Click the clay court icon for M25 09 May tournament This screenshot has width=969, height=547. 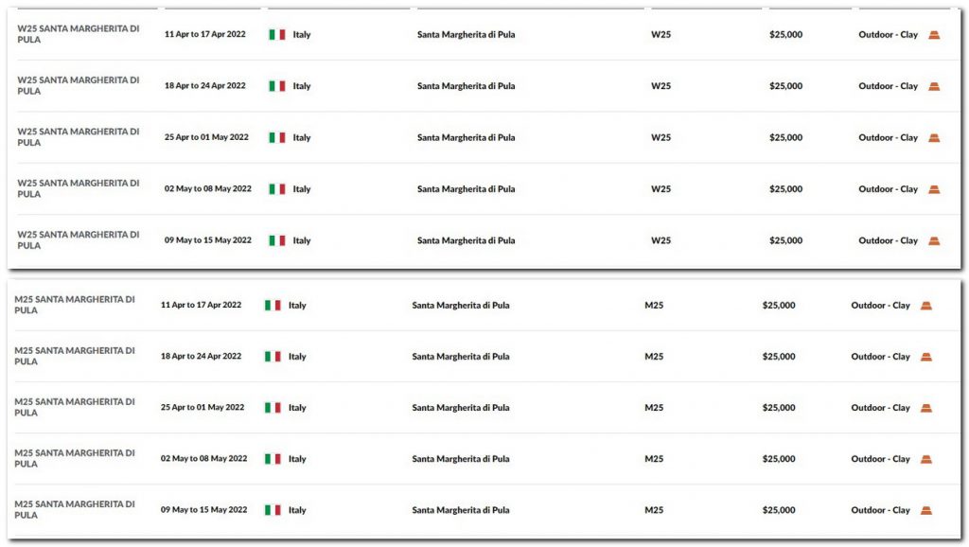925,510
